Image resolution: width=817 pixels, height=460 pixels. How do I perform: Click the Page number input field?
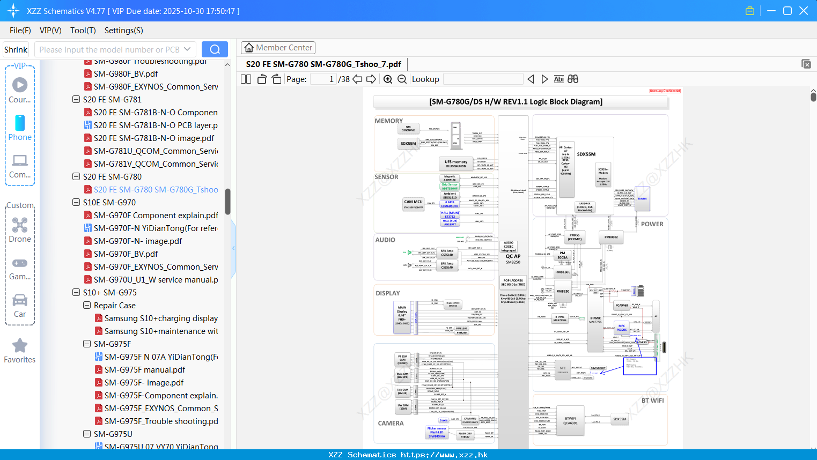pyautogui.click(x=323, y=79)
